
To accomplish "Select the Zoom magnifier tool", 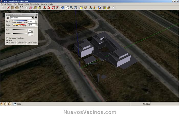I will 71,8.
